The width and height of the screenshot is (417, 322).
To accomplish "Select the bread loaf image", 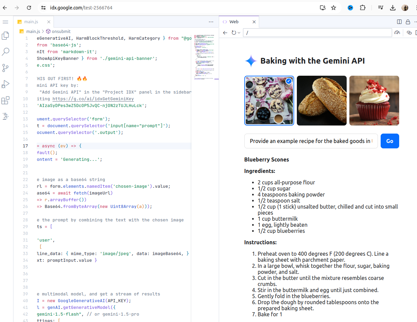I will click(x=321, y=101).
